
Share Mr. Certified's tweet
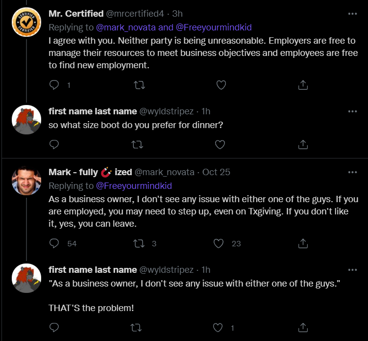click(x=303, y=85)
